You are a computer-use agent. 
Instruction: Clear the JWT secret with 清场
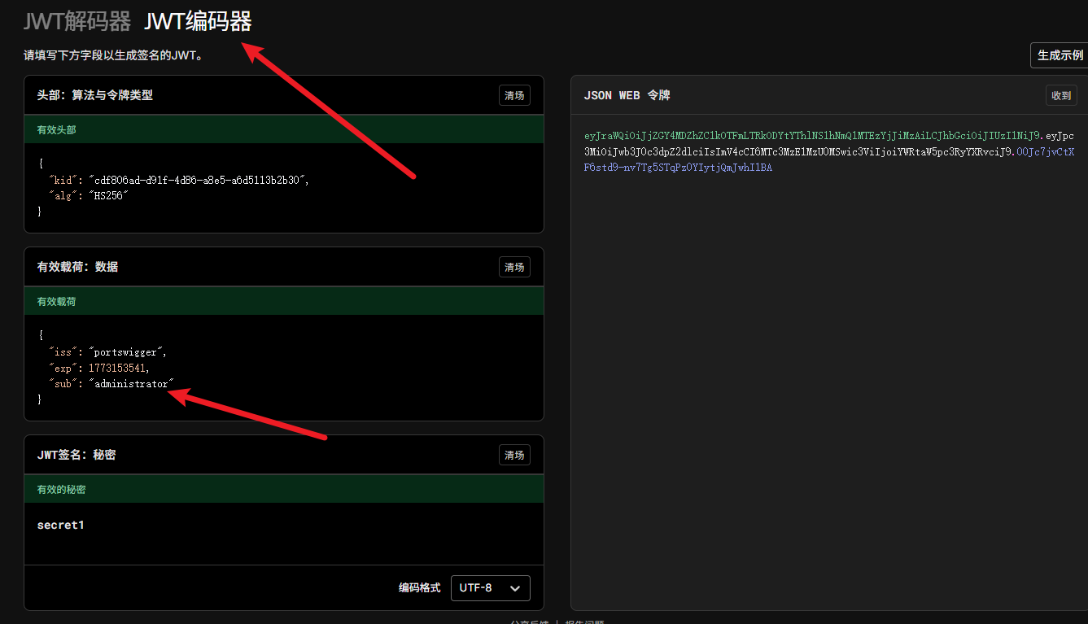click(514, 455)
